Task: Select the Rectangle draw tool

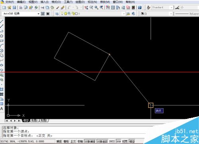Action: pos(2,41)
